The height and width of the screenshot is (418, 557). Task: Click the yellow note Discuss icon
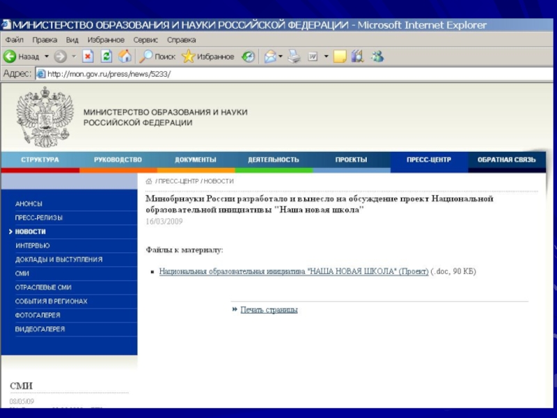click(x=340, y=56)
